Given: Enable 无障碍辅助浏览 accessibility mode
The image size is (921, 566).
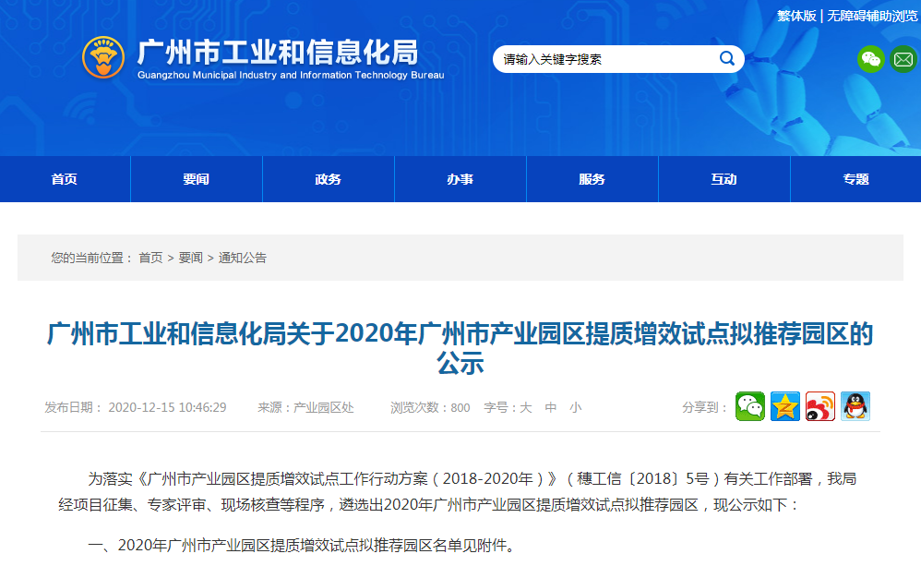Looking at the screenshot, I should point(872,16).
